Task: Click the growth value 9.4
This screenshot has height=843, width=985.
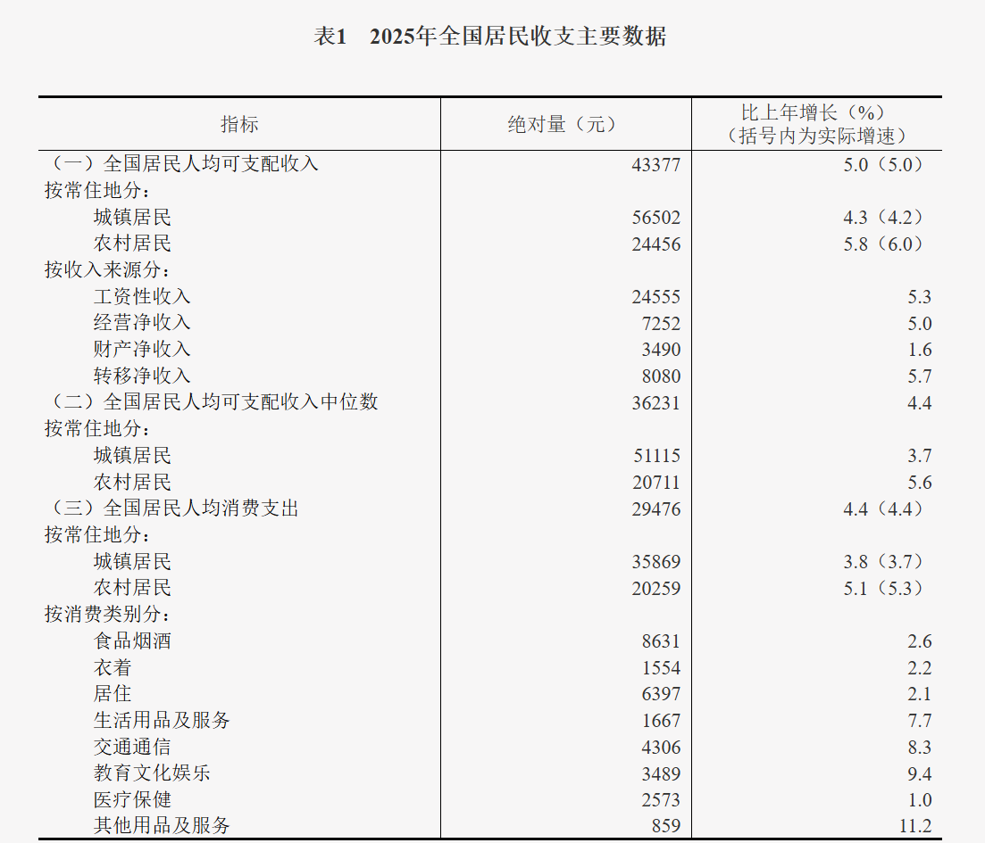Action: [x=919, y=774]
